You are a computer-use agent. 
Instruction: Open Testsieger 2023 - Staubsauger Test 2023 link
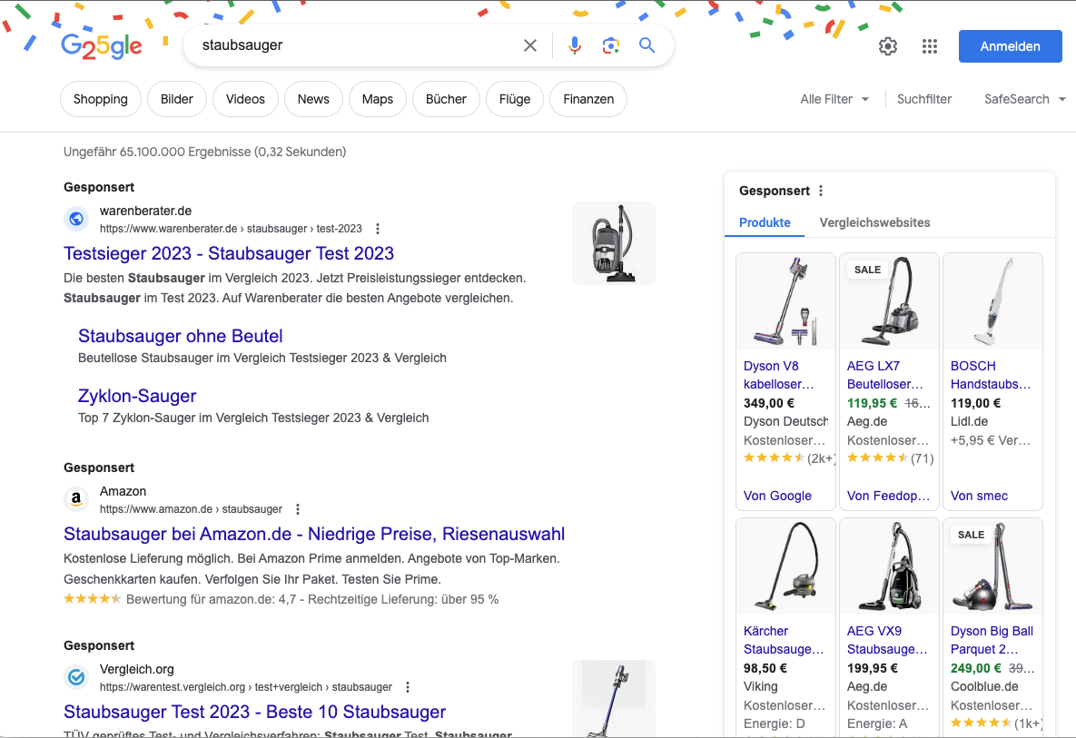[x=229, y=253]
